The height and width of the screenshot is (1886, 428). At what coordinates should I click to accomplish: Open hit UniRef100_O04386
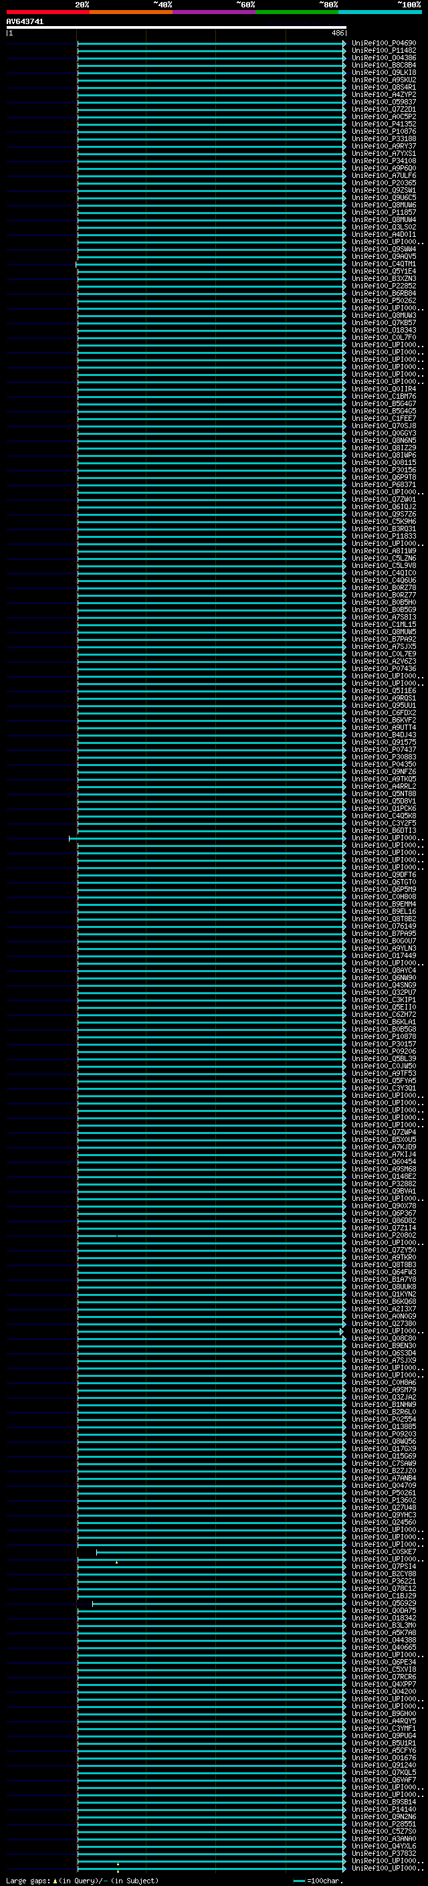tap(384, 58)
